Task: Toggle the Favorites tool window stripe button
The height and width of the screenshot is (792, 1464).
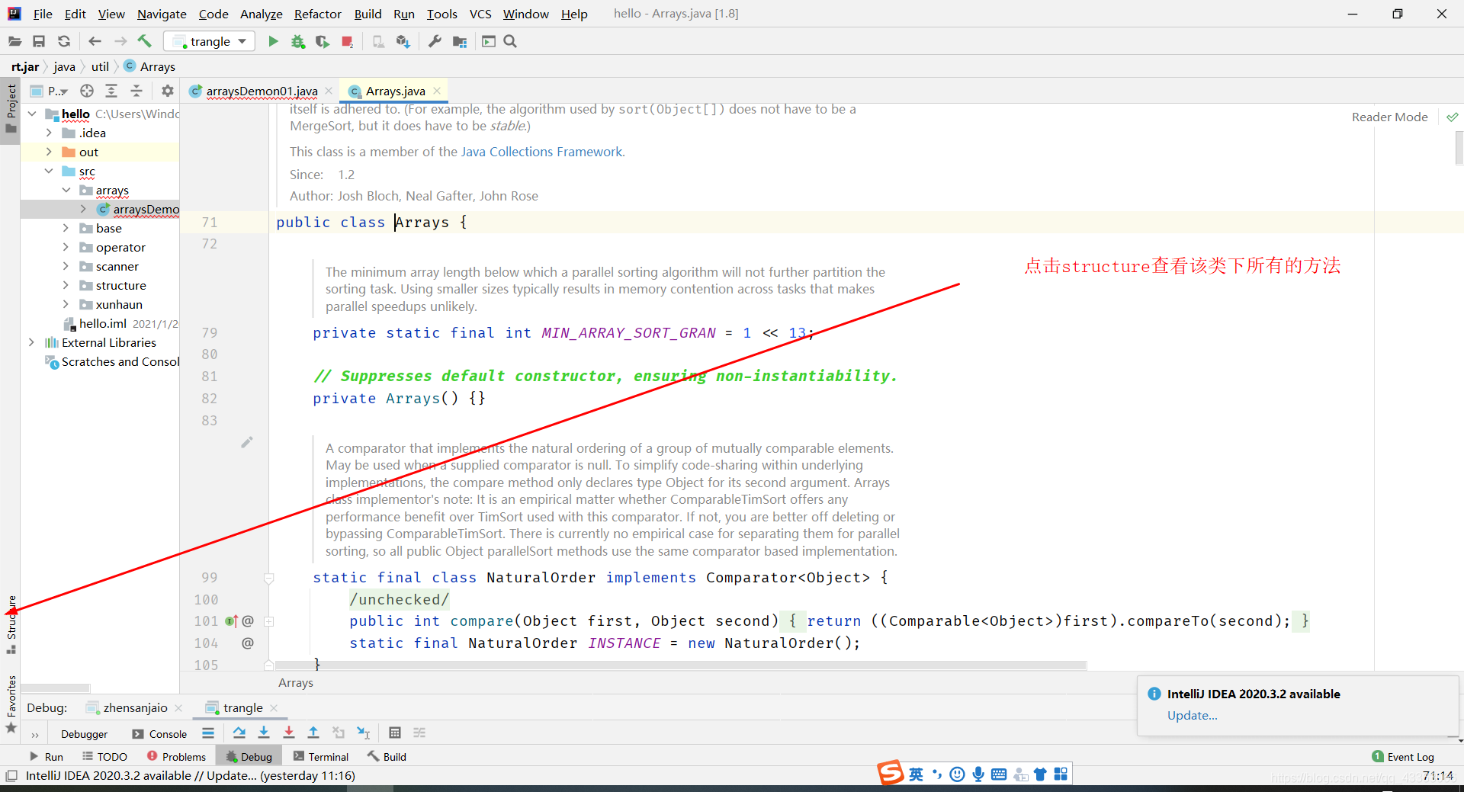Action: pos(11,704)
